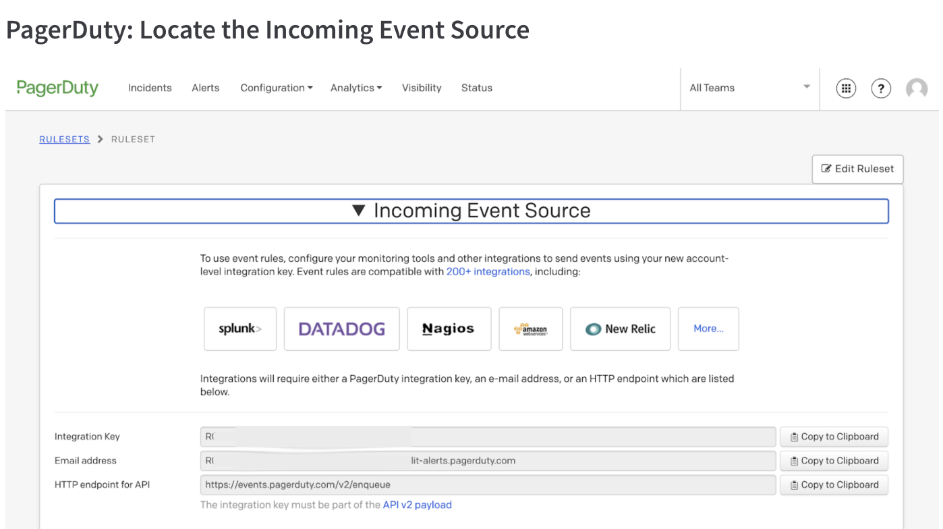Select the Datadog integration tile
This screenshot has height=529, width=943.
[x=341, y=329]
